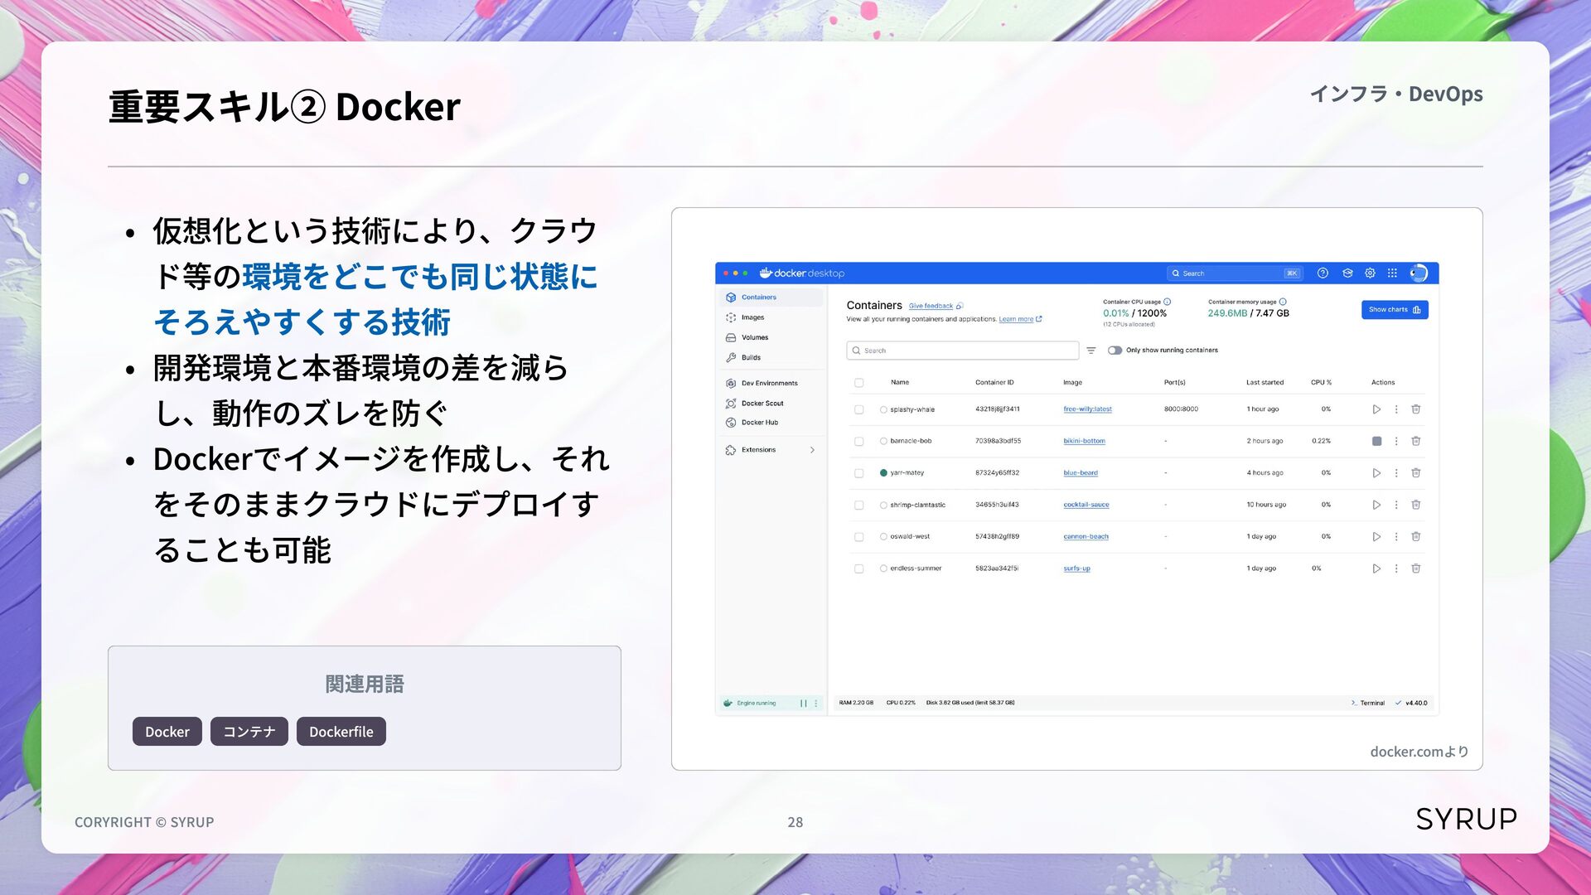Delete the barnacle-bob container
The width and height of the screenshot is (1591, 895).
pyautogui.click(x=1416, y=441)
